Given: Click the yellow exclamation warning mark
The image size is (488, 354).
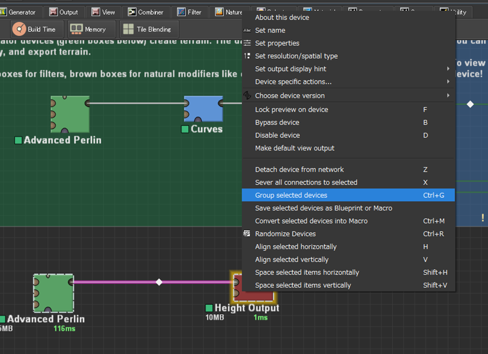Looking at the screenshot, I should click(x=483, y=218).
